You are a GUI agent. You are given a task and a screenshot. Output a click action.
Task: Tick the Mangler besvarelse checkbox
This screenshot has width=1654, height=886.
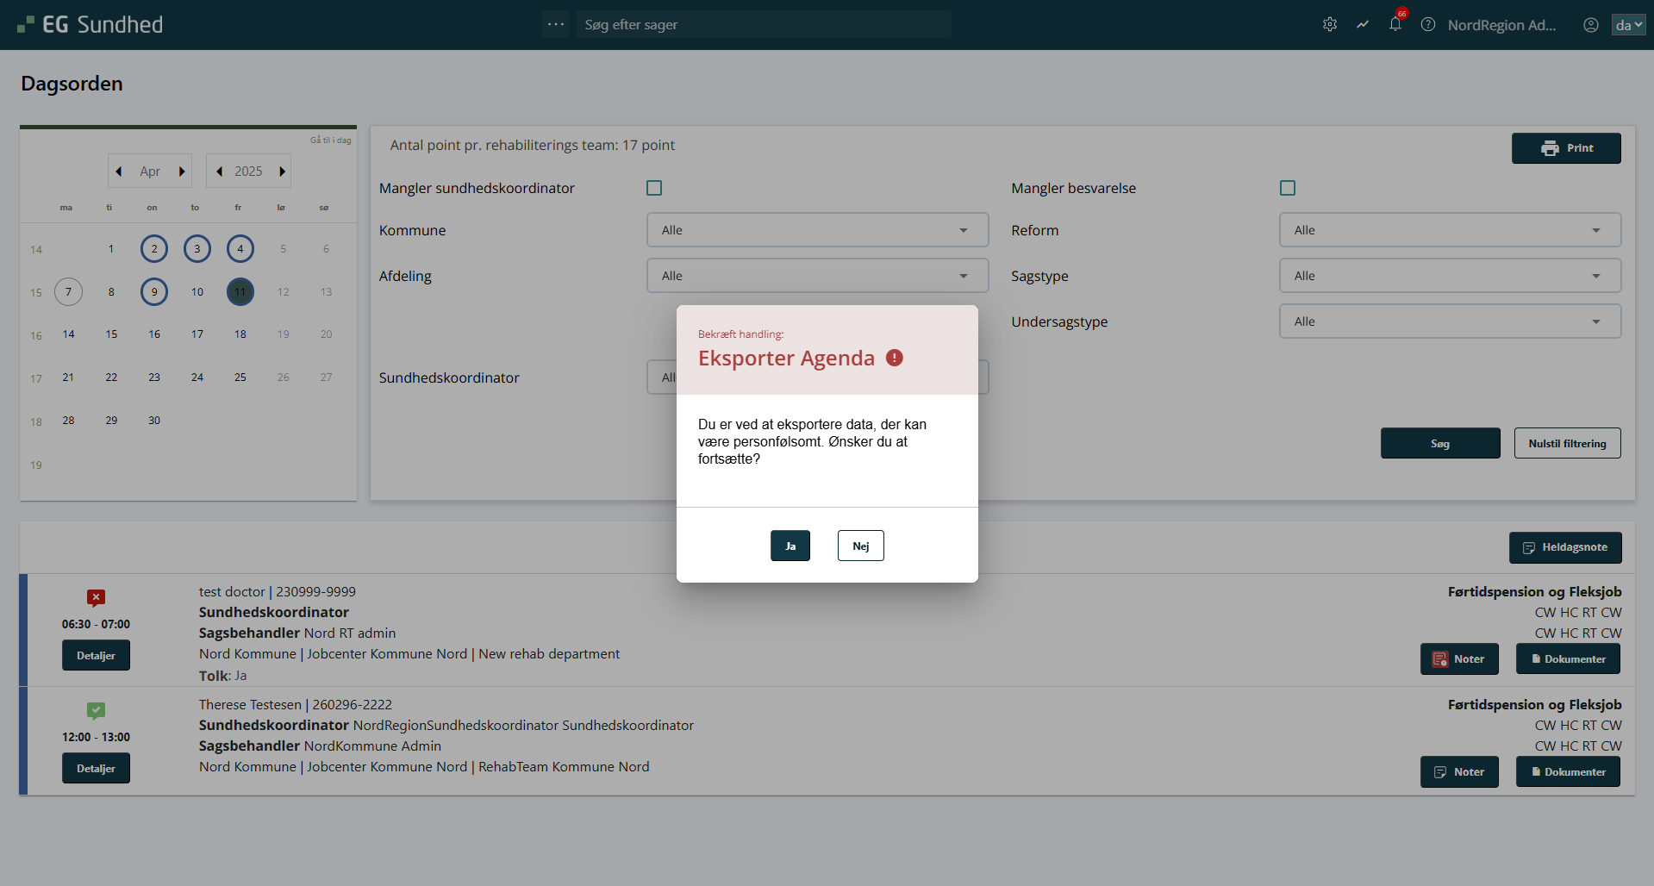coord(1288,188)
